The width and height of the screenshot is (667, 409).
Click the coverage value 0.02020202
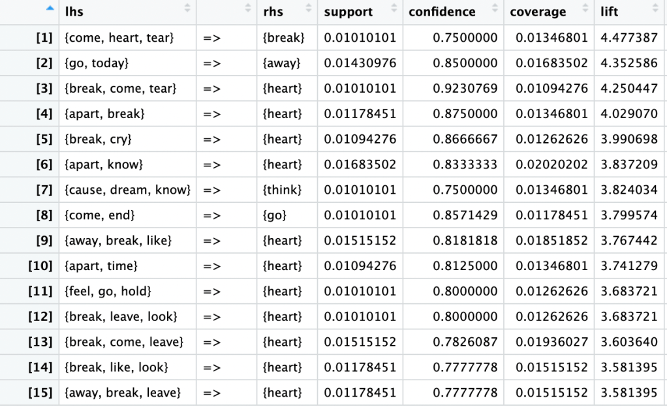pyautogui.click(x=551, y=164)
